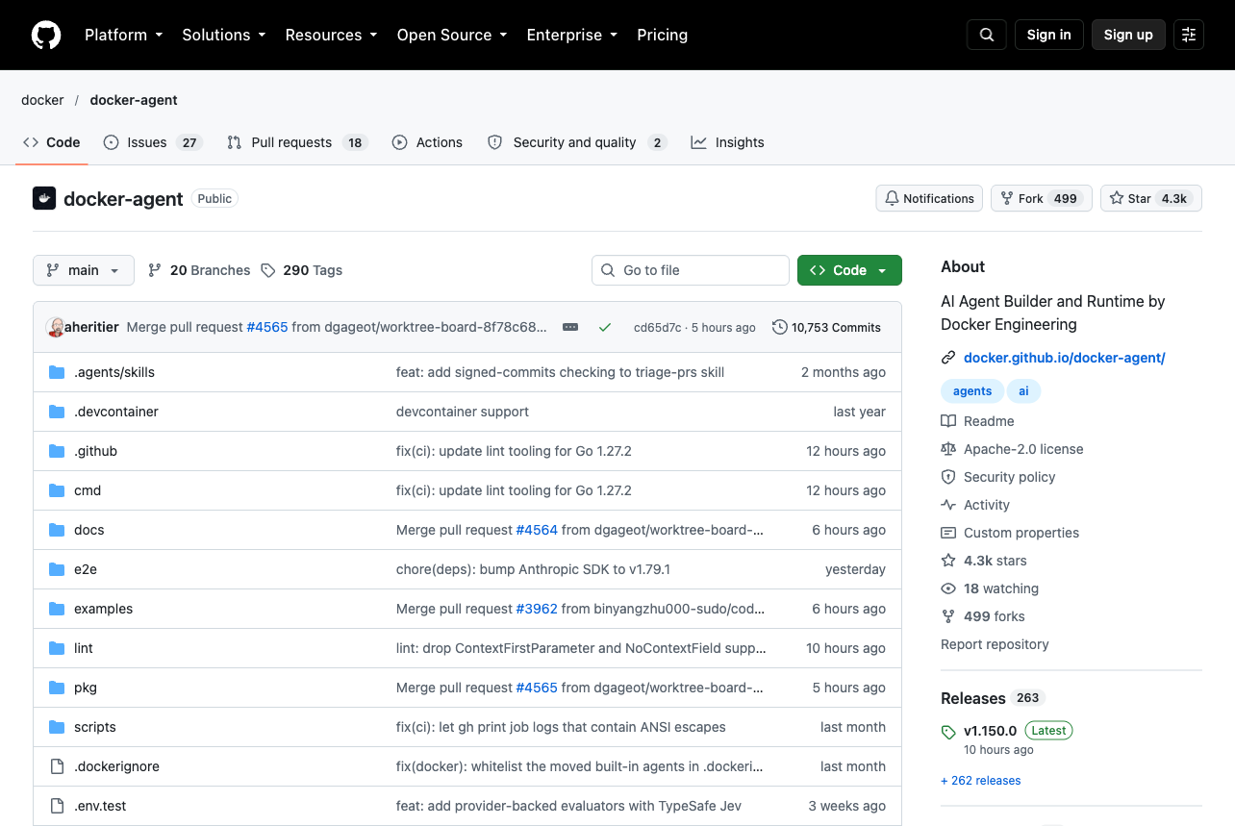Click the link icon beside docker.github.io
This screenshot has height=826, width=1235.
948,358
